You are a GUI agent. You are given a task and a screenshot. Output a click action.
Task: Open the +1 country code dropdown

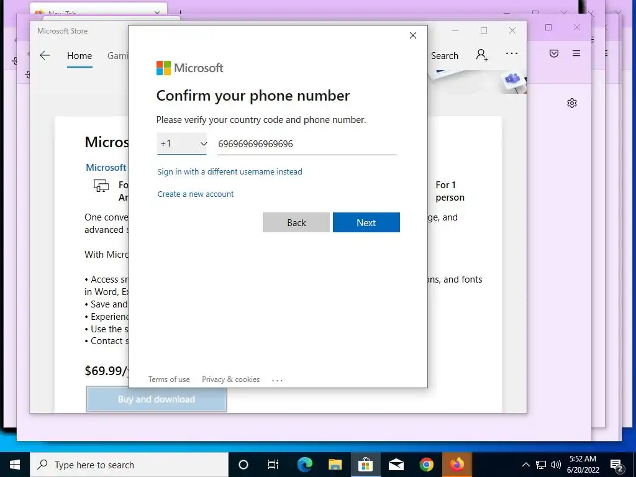coord(182,143)
